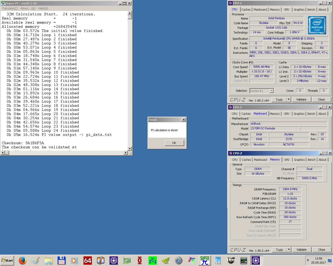Open the Paint palette icon in taskbar

coord(36,260)
